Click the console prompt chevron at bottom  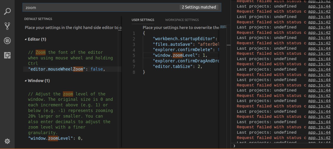pos(234,146)
